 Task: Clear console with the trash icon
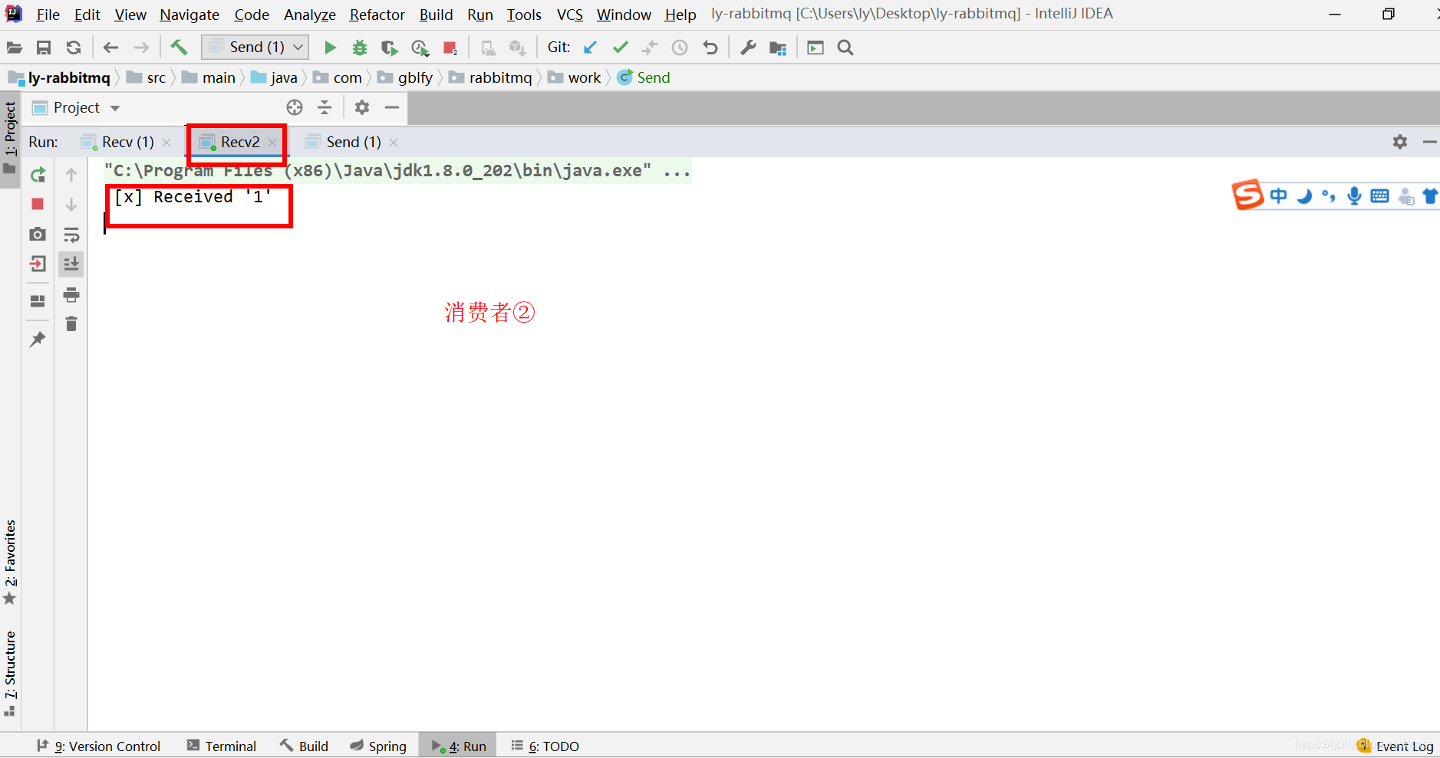[71, 324]
